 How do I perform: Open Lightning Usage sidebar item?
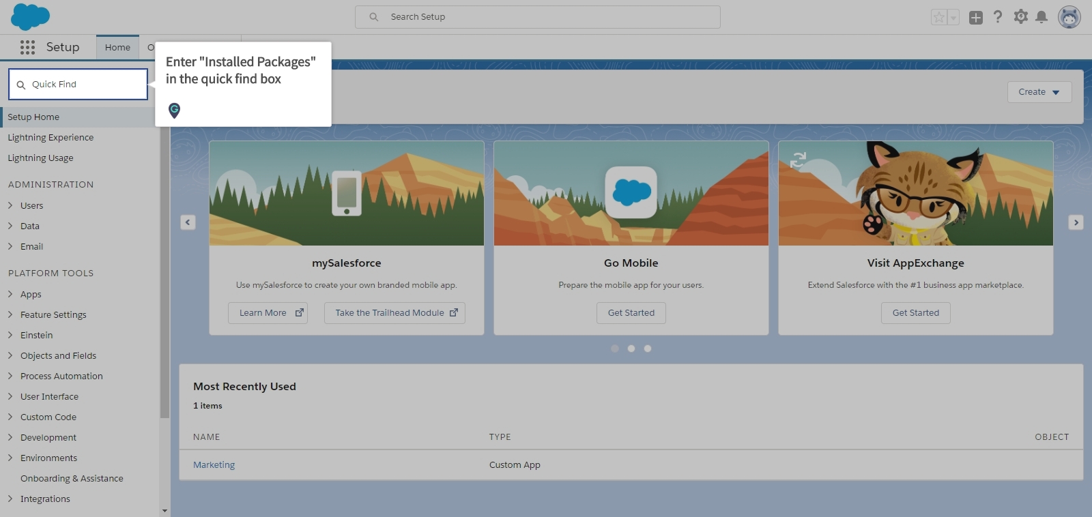(40, 158)
